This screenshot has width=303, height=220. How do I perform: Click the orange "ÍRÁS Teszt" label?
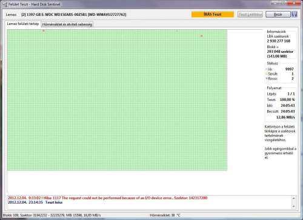point(213,15)
